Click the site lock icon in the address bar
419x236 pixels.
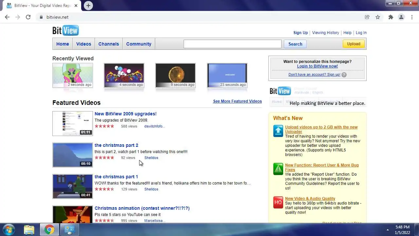click(x=41, y=17)
